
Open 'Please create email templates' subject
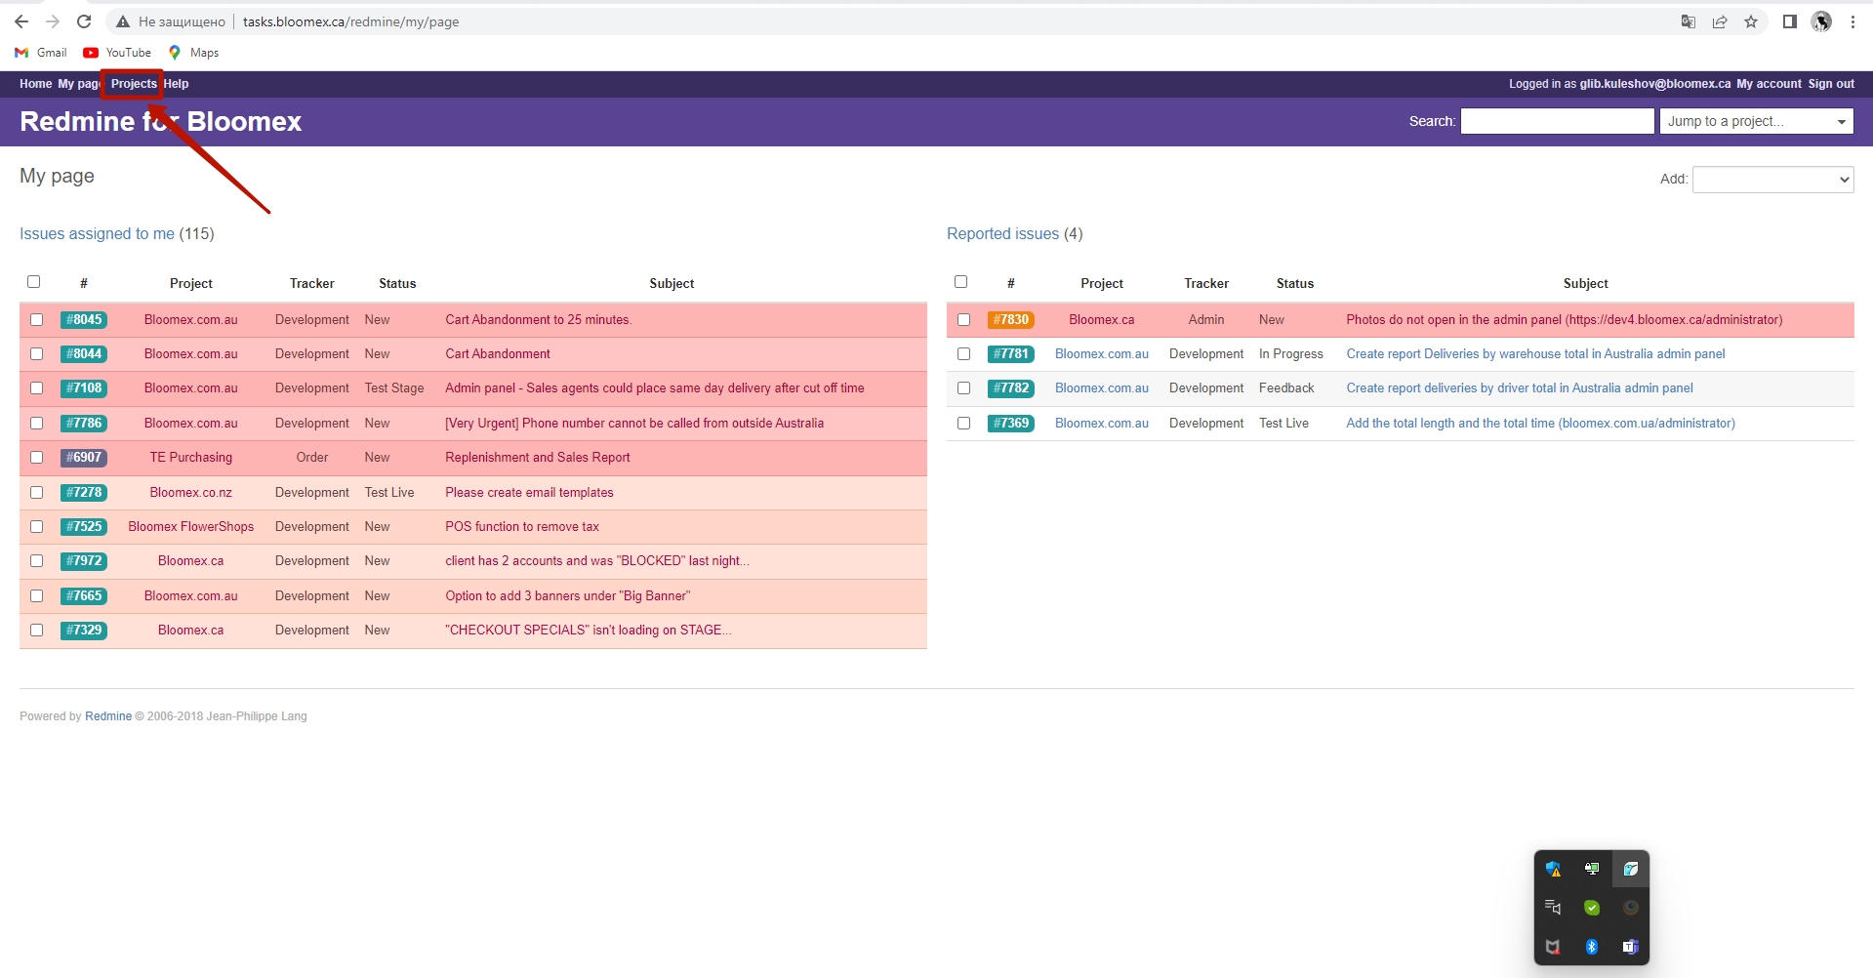point(529,492)
